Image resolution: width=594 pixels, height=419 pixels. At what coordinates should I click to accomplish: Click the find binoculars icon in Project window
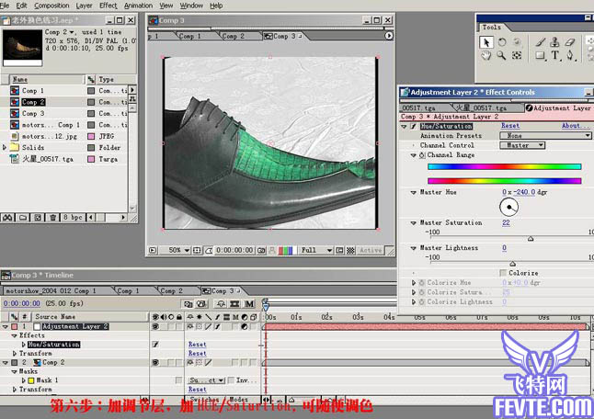coord(7,217)
